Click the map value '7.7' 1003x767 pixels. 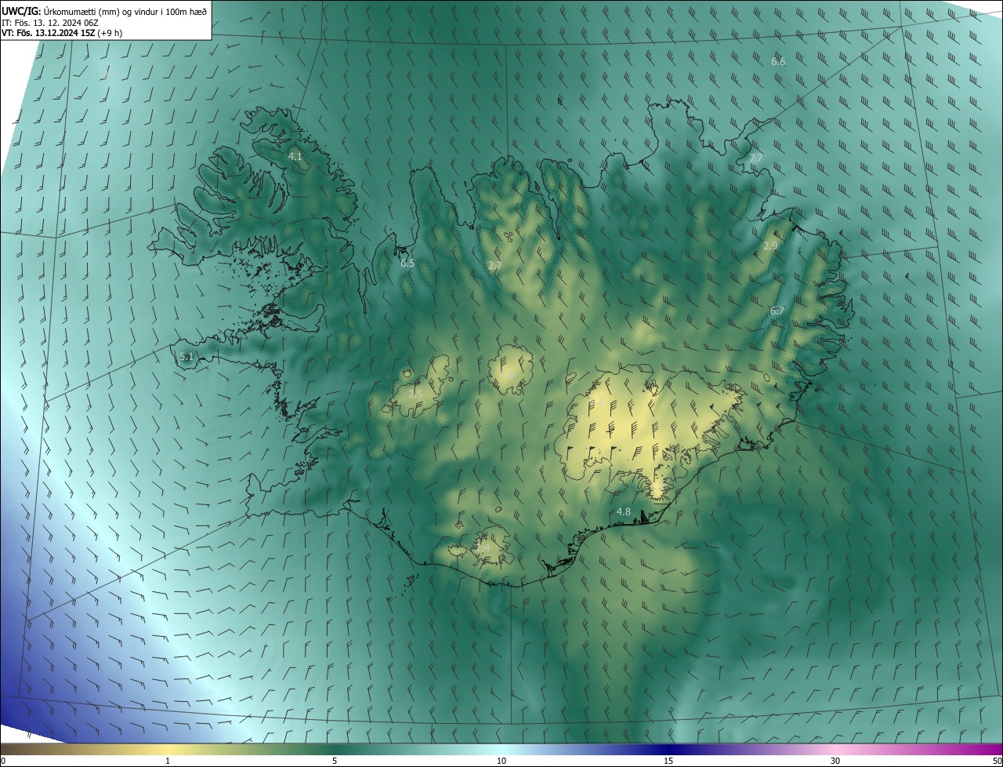(756, 158)
